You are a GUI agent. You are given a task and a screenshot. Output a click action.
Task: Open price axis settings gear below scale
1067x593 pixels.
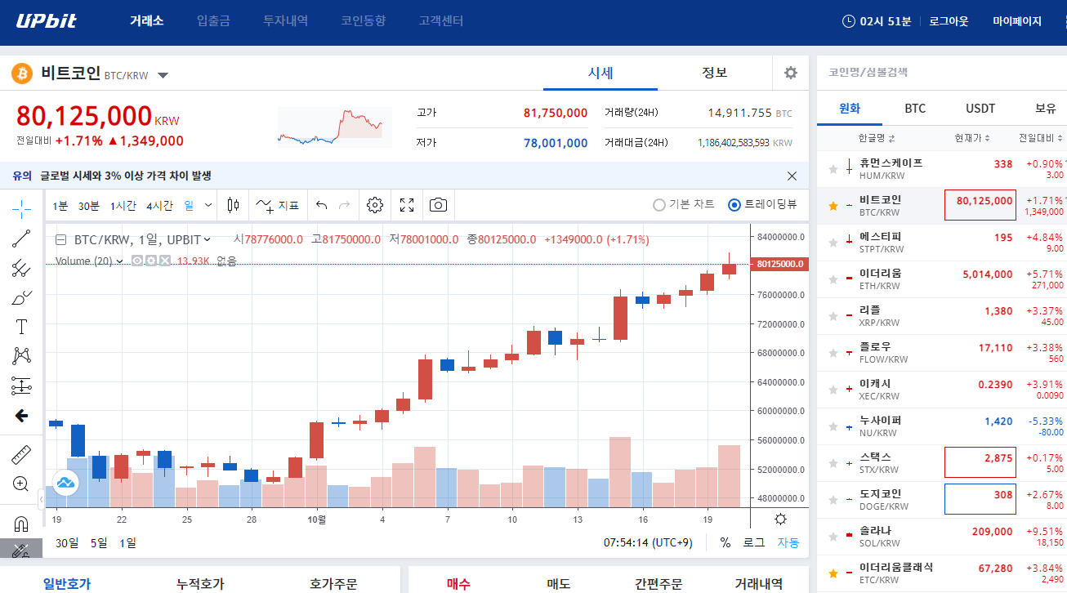pos(780,519)
